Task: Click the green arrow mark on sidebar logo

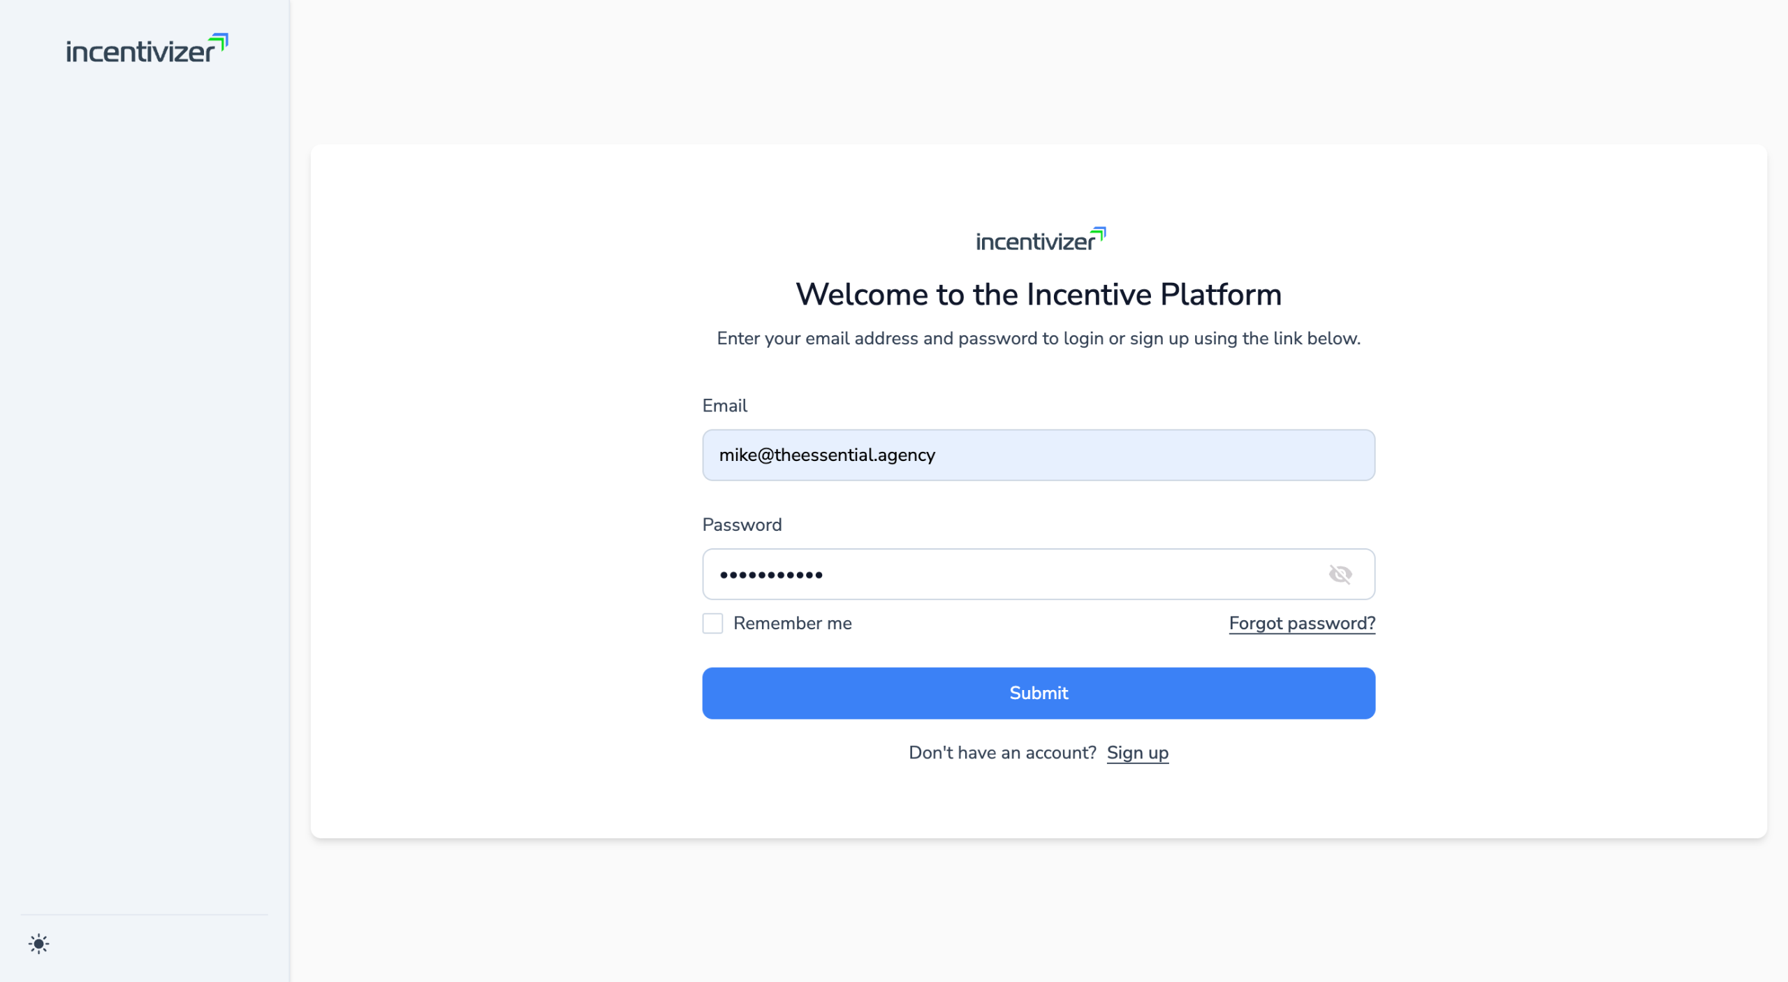Action: 220,41
